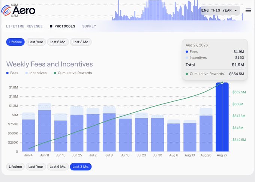Click the '$1.8M' y-axis label
This screenshot has width=255, height=182.
pyautogui.click(x=13, y=87)
